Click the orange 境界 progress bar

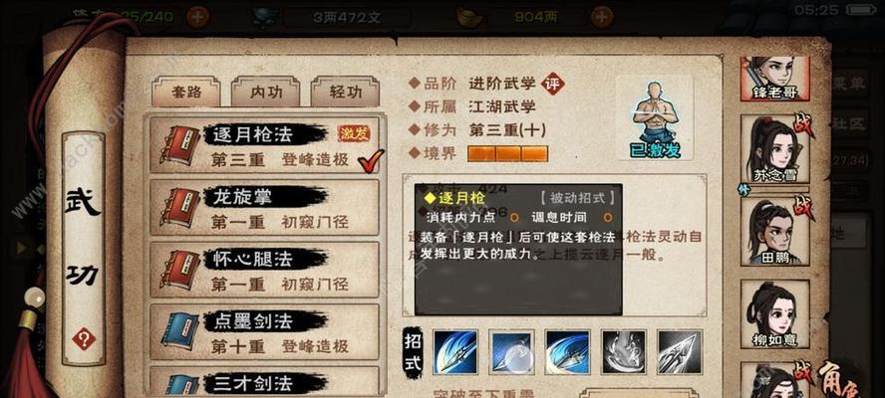pyautogui.click(x=507, y=154)
